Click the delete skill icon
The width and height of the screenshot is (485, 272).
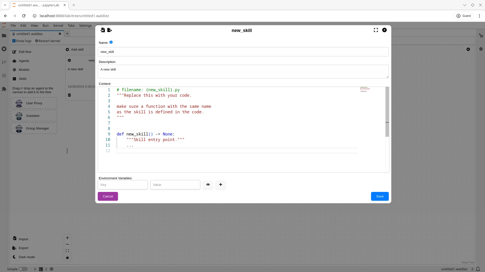69,95
